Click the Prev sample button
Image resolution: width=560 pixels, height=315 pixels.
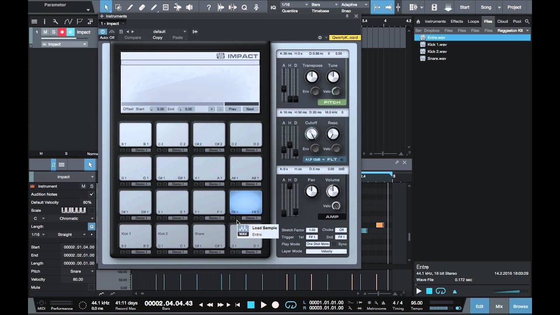pos(232,109)
